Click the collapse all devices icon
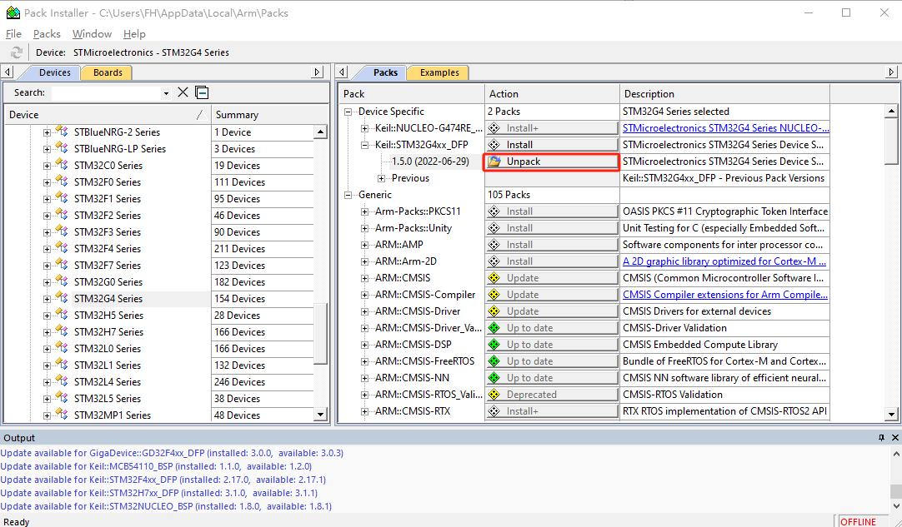 [202, 92]
